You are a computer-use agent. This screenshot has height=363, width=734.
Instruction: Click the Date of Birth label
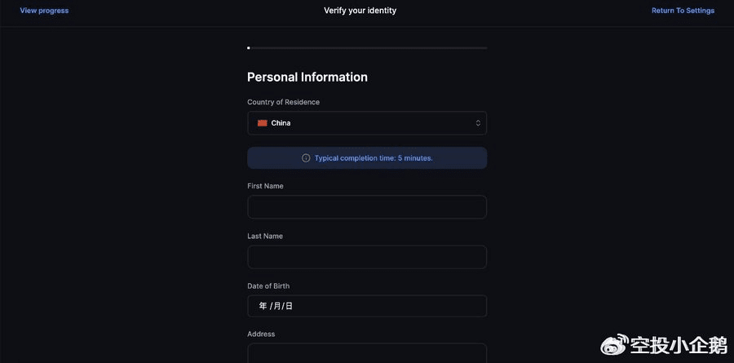268,286
